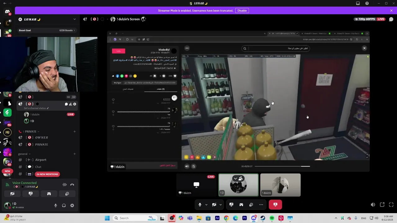The height and width of the screenshot is (223, 397).
Task: Open chat for active voice channel
Action: tap(66, 104)
